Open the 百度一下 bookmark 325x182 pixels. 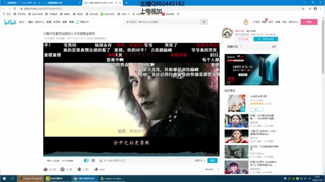(124, 14)
